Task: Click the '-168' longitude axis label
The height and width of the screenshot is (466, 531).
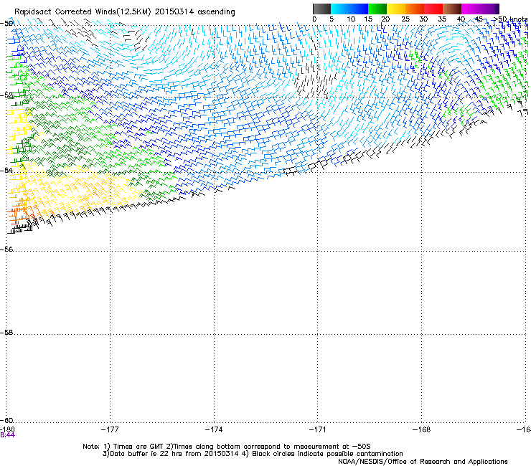Action: pos(422,429)
